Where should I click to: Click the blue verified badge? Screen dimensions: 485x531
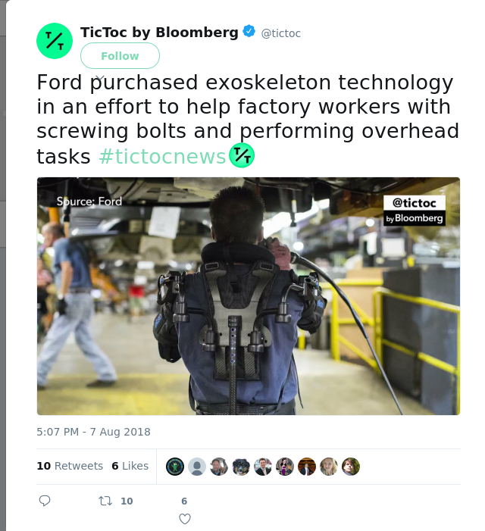click(x=249, y=32)
